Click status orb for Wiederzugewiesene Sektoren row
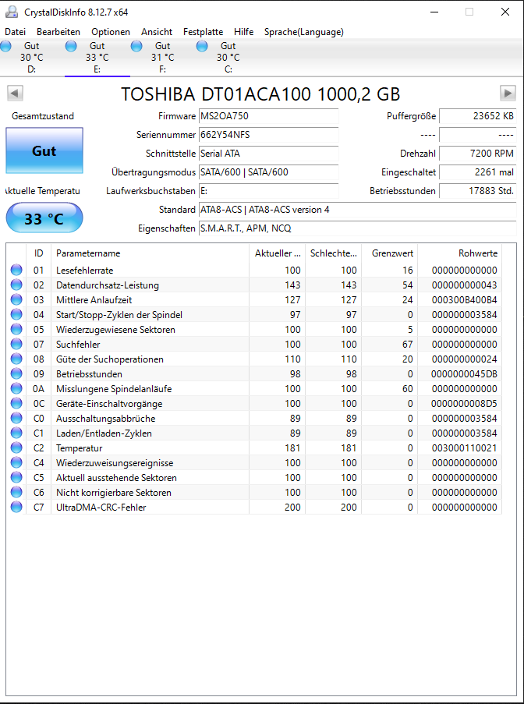The height and width of the screenshot is (704, 524). coord(16,330)
